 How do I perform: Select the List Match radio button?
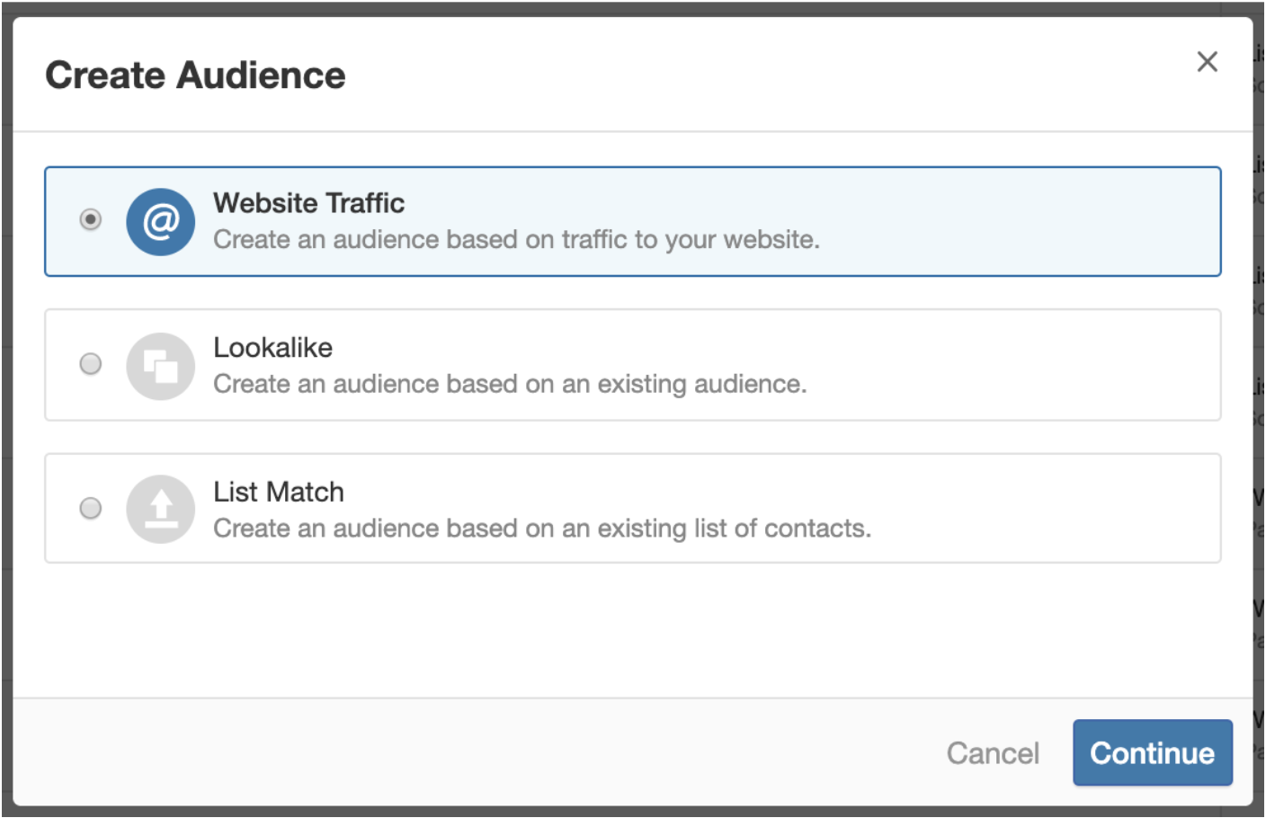point(90,508)
